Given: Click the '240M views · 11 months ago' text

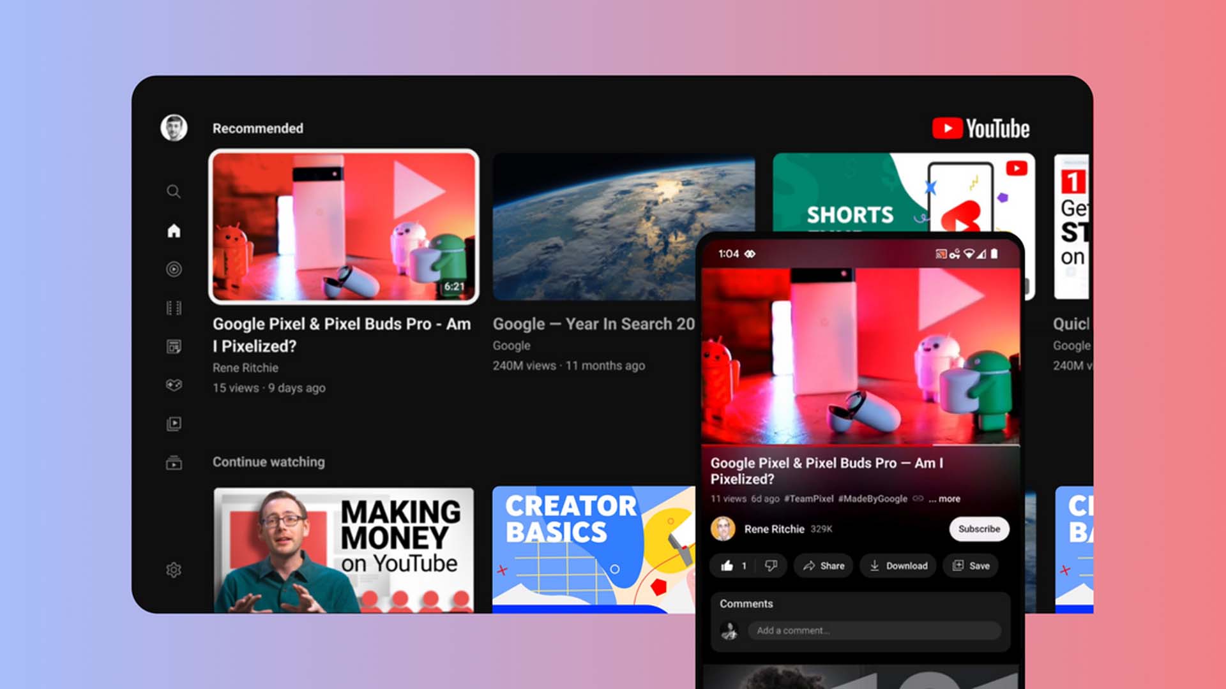Looking at the screenshot, I should pos(568,366).
